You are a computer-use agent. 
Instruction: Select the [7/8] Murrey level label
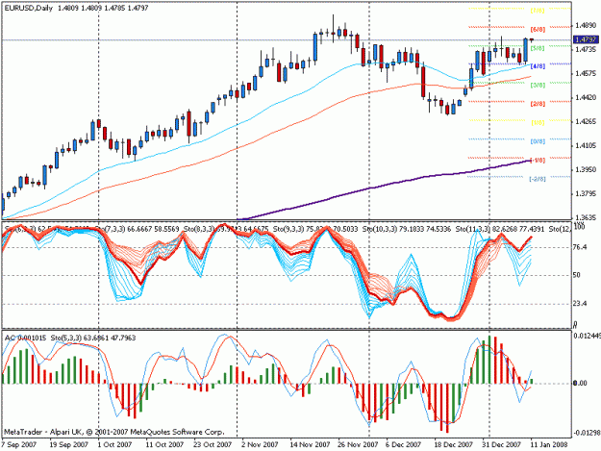coord(538,11)
